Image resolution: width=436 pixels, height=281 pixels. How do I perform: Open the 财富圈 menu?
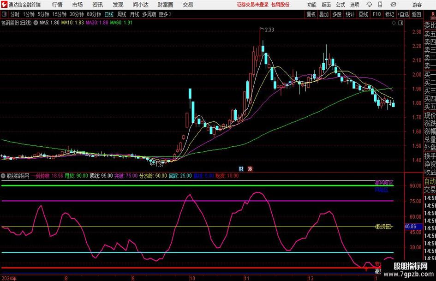pyautogui.click(x=165, y=5)
